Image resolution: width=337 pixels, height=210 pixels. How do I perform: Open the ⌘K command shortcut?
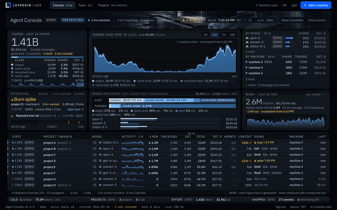tap(284, 5)
